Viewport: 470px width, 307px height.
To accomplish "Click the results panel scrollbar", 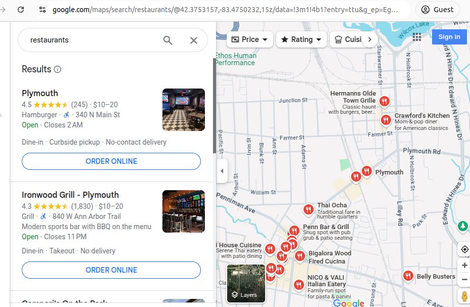I will point(215,105).
